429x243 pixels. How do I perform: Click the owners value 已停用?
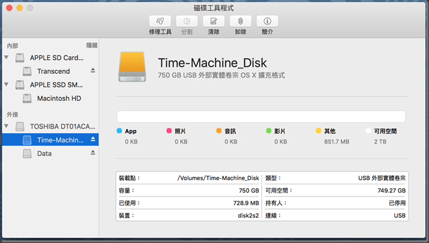coord(398,203)
